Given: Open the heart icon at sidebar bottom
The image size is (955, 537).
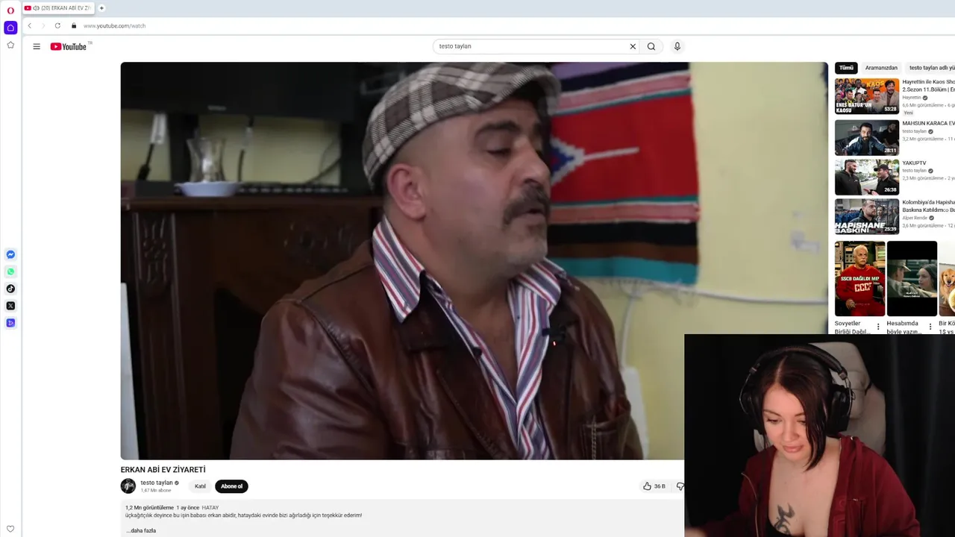Looking at the screenshot, I should point(10,529).
